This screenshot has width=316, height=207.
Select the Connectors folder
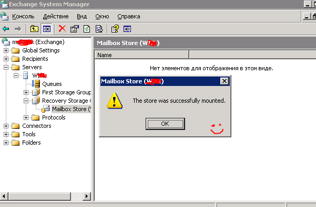tap(37, 126)
